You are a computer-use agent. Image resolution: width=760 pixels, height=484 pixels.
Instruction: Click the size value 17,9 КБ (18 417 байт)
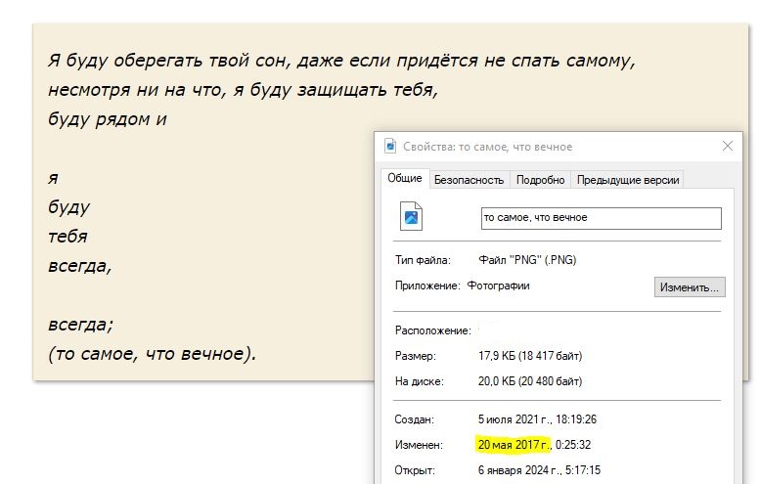point(530,356)
